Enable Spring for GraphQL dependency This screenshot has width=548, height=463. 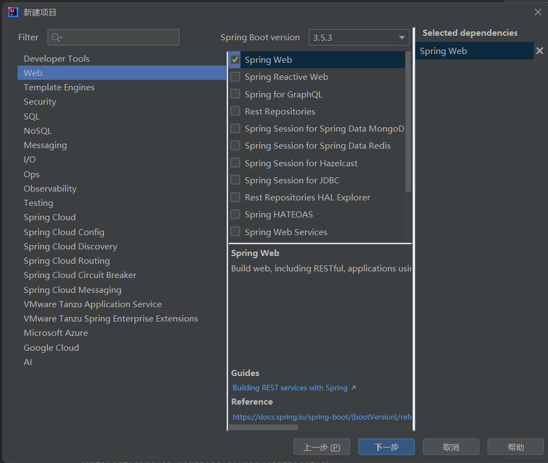(x=235, y=94)
